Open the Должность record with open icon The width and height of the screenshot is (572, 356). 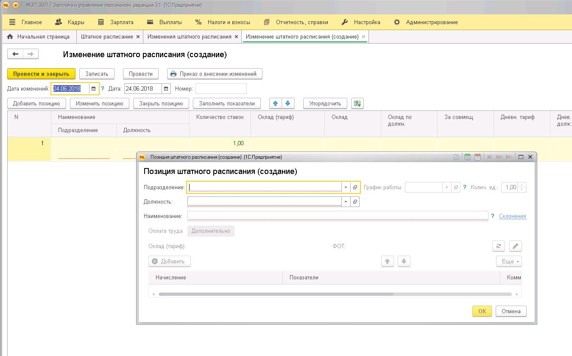tap(355, 201)
